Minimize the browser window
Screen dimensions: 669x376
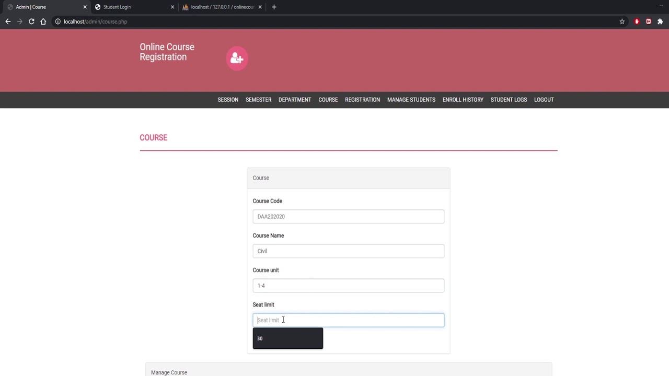[x=661, y=6]
